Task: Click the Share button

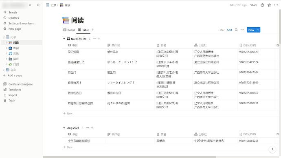Action: coord(254,5)
